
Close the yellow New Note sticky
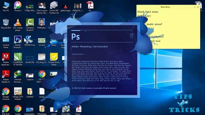pos(198,7)
